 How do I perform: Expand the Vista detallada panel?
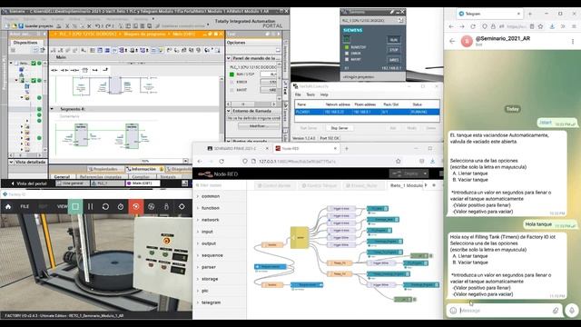tap(11, 162)
